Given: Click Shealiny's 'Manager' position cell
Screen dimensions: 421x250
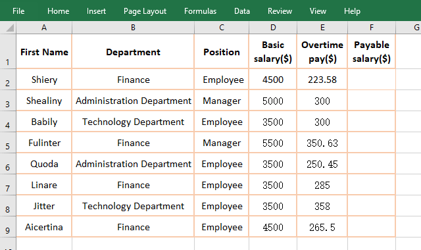Looking at the screenshot, I should click(222, 101).
